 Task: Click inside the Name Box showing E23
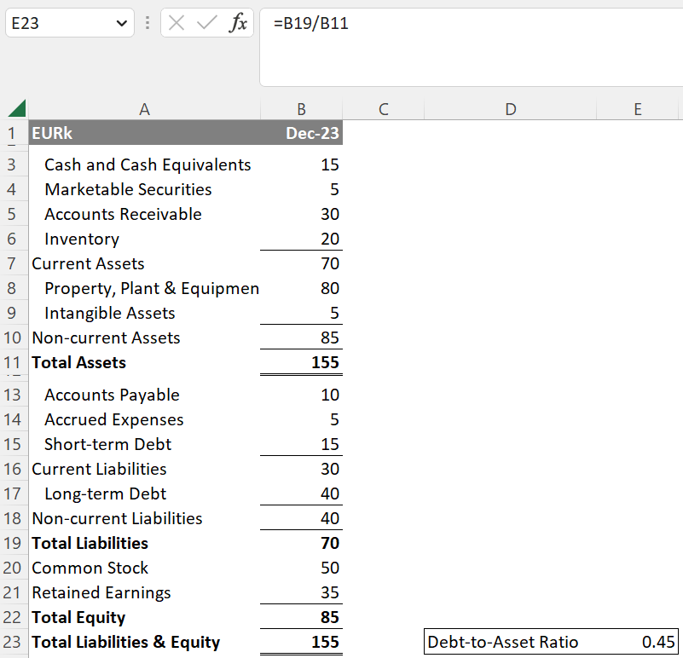tap(51, 23)
